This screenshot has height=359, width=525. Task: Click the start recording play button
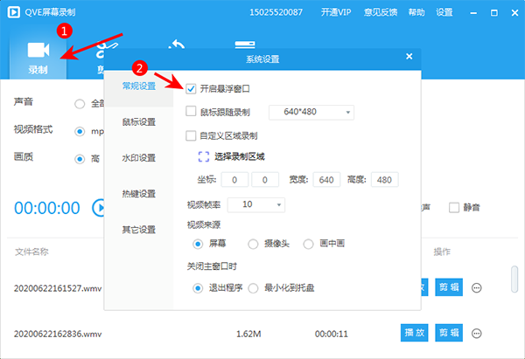click(x=101, y=208)
